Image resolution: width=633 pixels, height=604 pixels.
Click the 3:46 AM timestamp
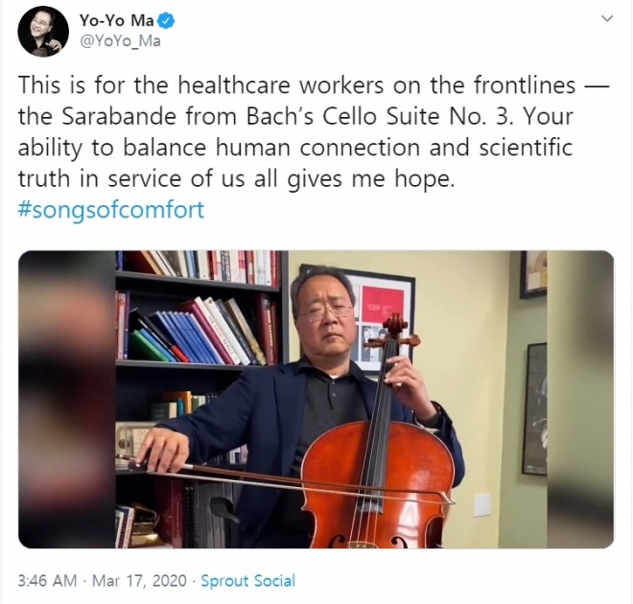click(x=47, y=581)
